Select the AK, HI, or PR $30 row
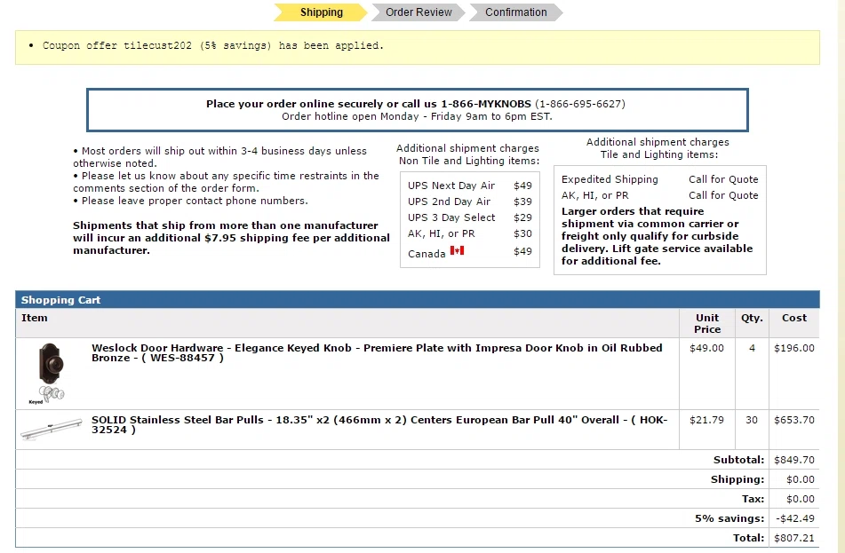This screenshot has height=553, width=845. tap(470, 233)
